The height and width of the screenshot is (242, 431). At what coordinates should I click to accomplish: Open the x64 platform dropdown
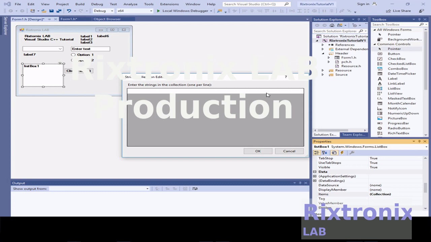click(151, 11)
